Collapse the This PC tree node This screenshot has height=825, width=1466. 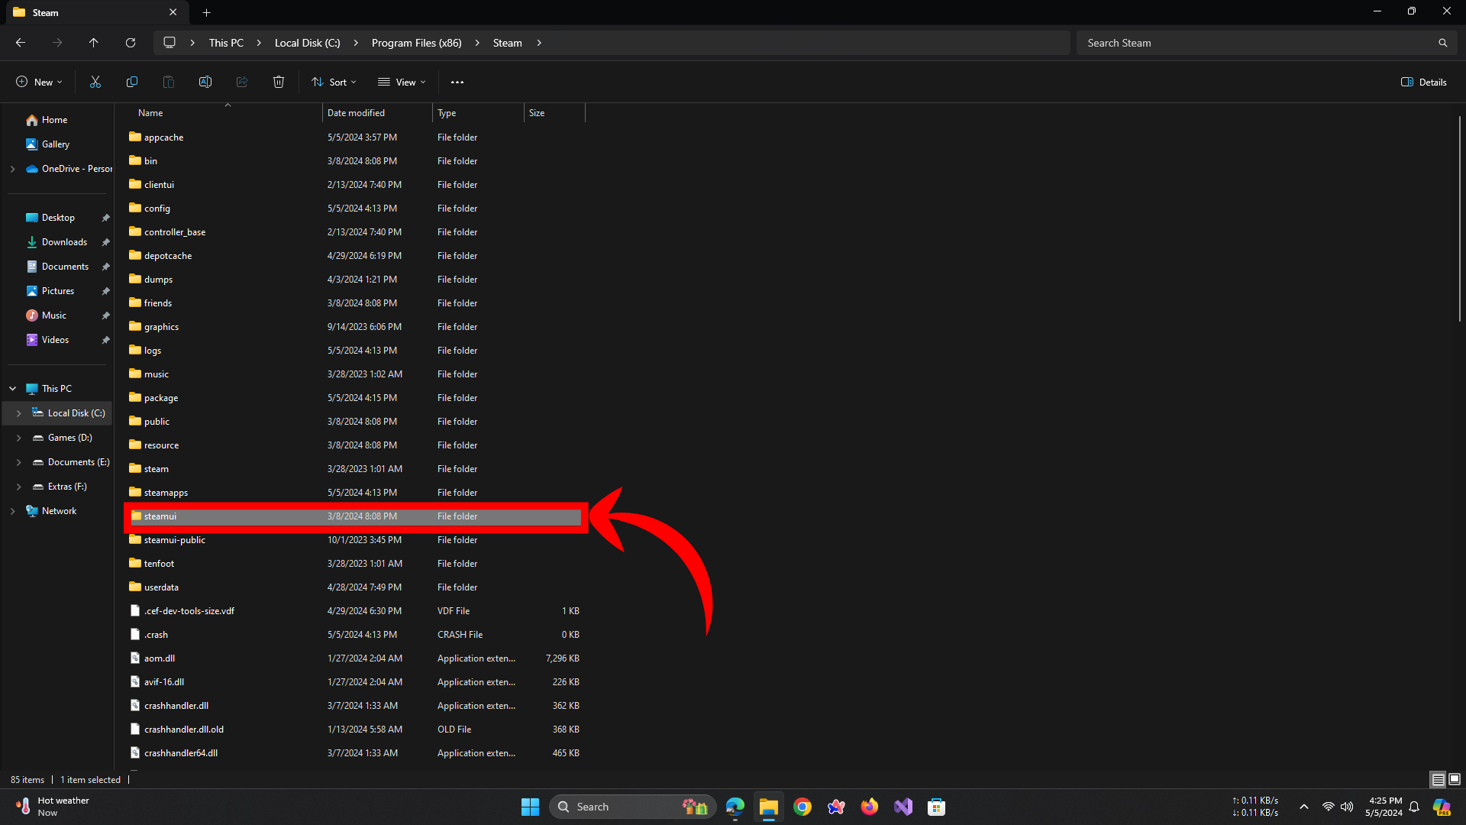(13, 389)
